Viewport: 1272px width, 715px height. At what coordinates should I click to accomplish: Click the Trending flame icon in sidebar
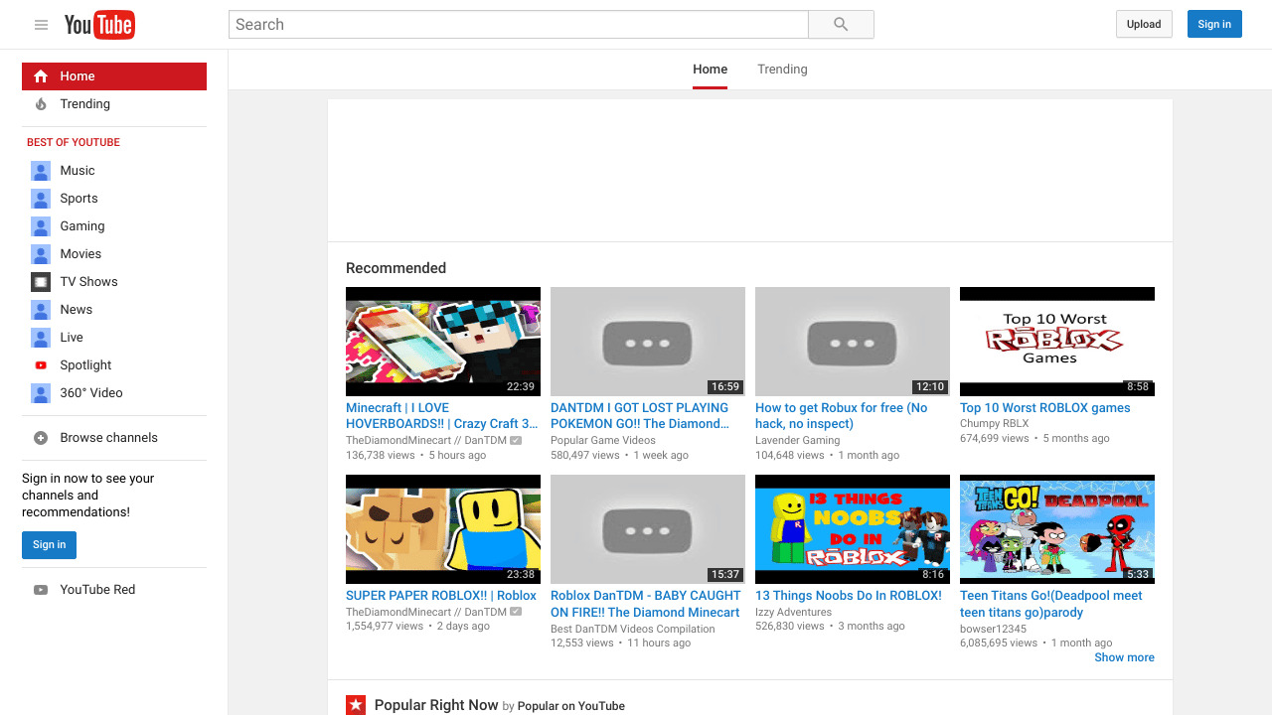pos(41,104)
